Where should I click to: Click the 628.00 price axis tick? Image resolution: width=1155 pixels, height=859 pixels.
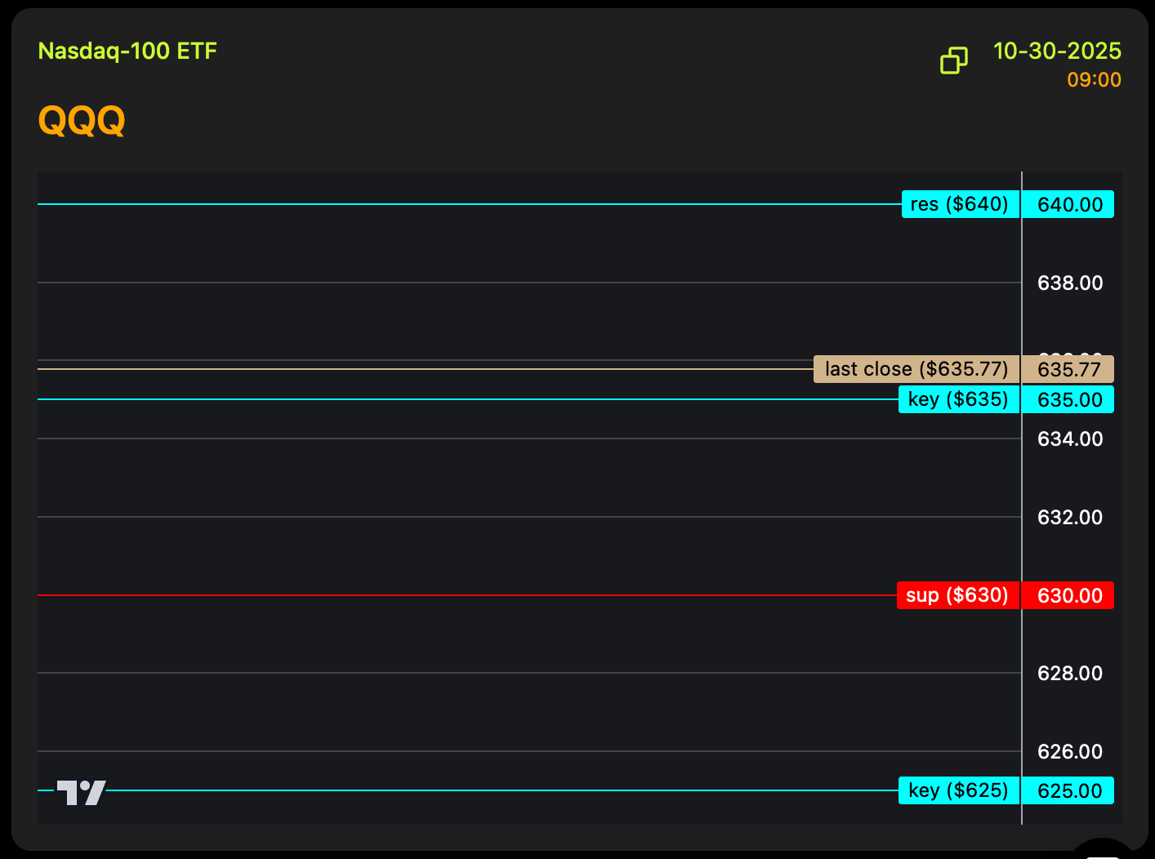(x=1069, y=674)
